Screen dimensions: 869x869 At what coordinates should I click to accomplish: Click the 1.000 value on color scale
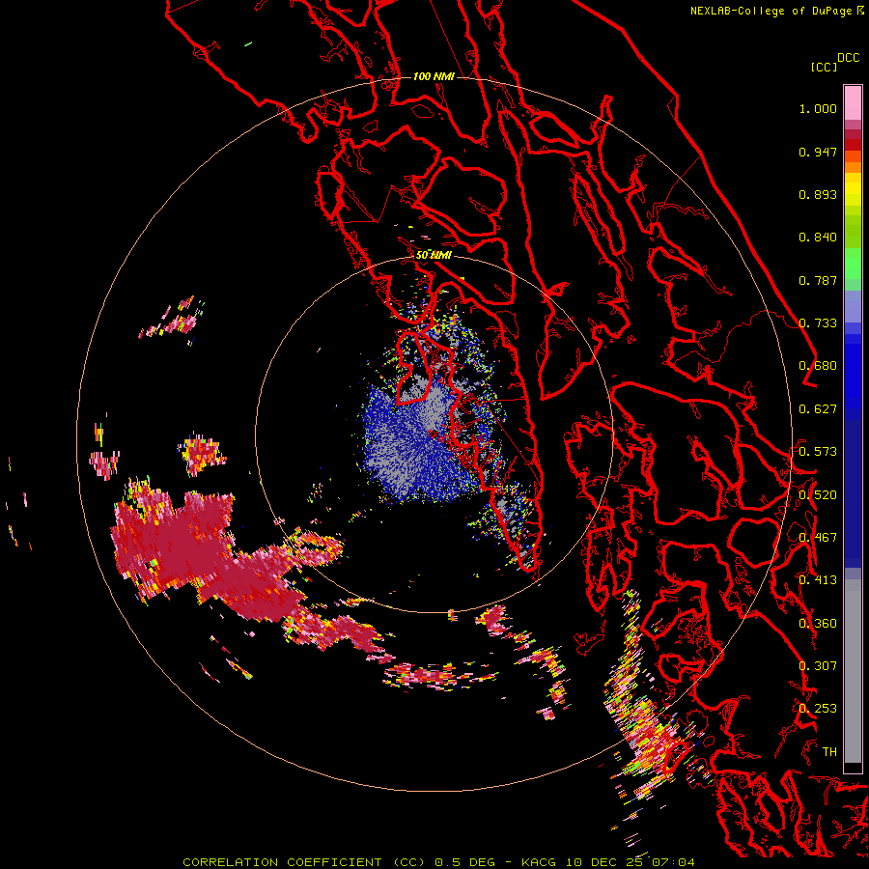(x=818, y=108)
